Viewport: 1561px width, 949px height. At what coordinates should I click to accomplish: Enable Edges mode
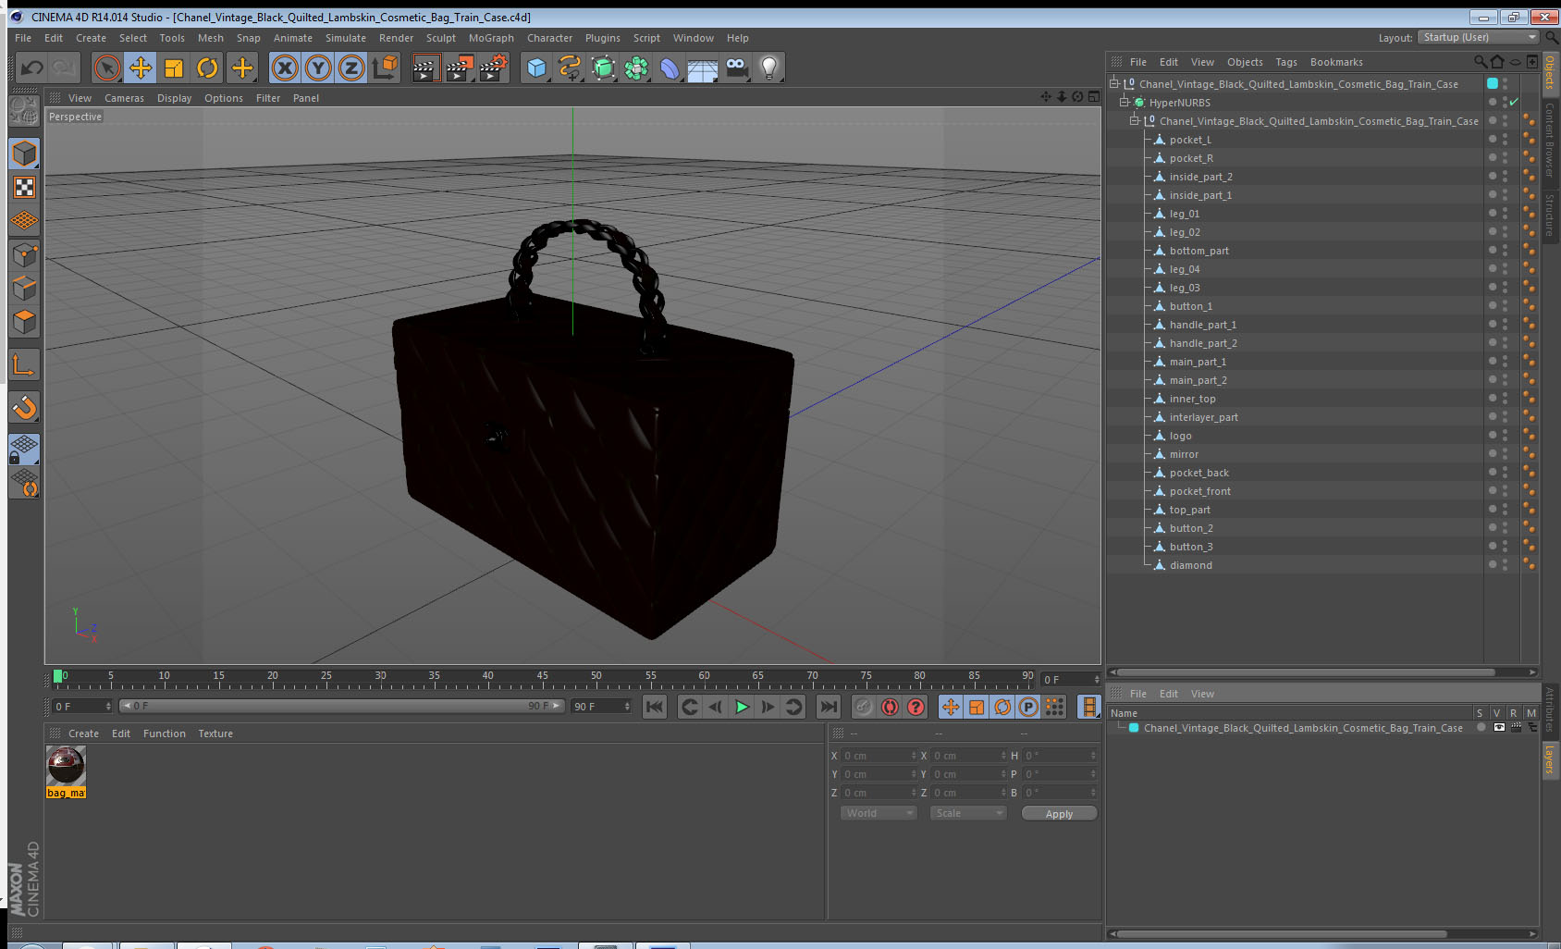tap(24, 288)
